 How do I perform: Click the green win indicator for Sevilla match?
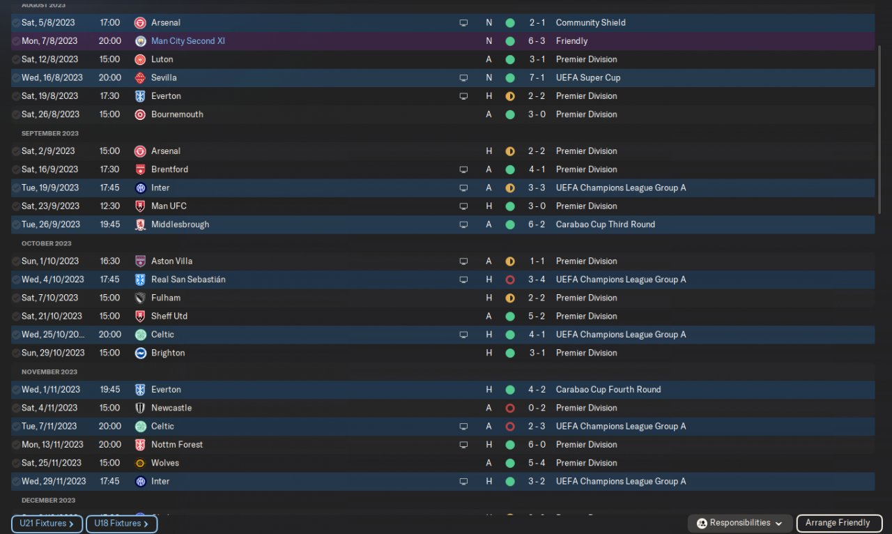[x=510, y=78]
